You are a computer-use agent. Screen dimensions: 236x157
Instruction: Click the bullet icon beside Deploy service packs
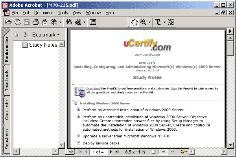(x=79, y=142)
